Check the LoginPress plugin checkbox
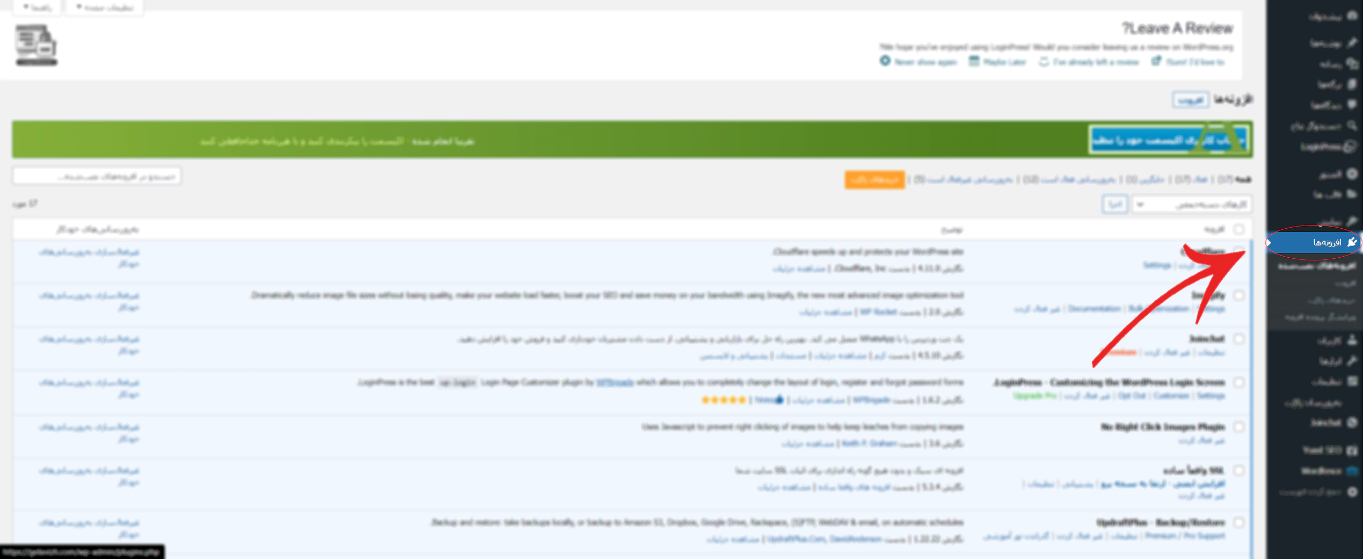Viewport: 1363px width, 559px height. (1238, 382)
